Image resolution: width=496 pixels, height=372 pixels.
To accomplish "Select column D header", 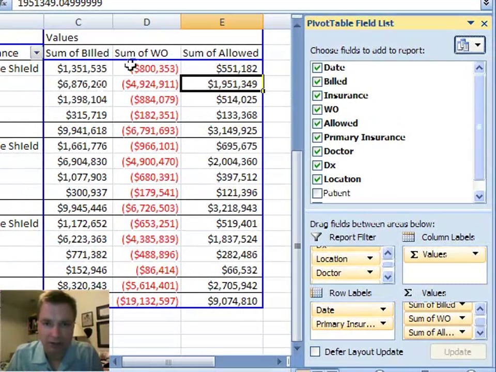I will pos(147,22).
